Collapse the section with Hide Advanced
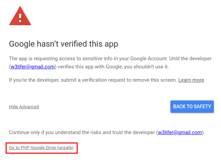 pyautogui.click(x=24, y=107)
